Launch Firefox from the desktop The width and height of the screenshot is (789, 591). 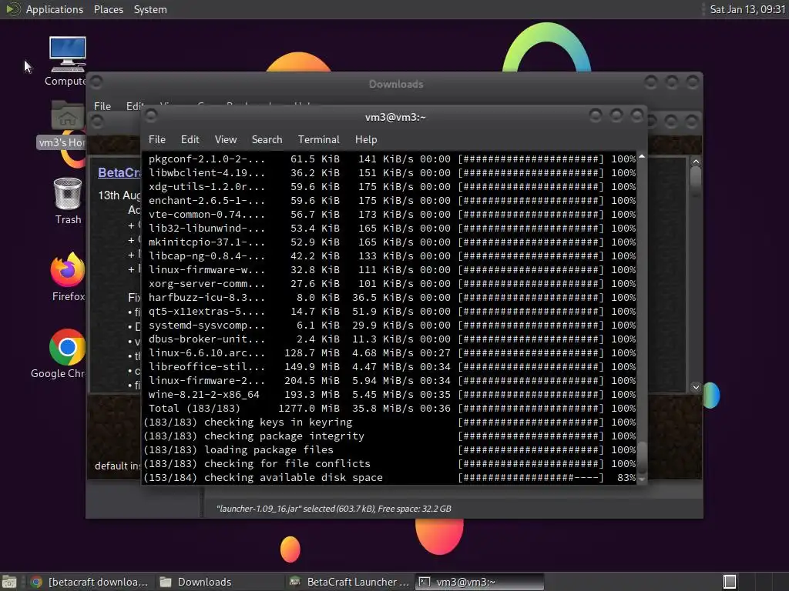click(x=68, y=277)
